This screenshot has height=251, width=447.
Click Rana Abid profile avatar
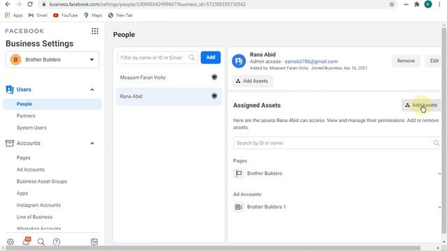tap(239, 61)
